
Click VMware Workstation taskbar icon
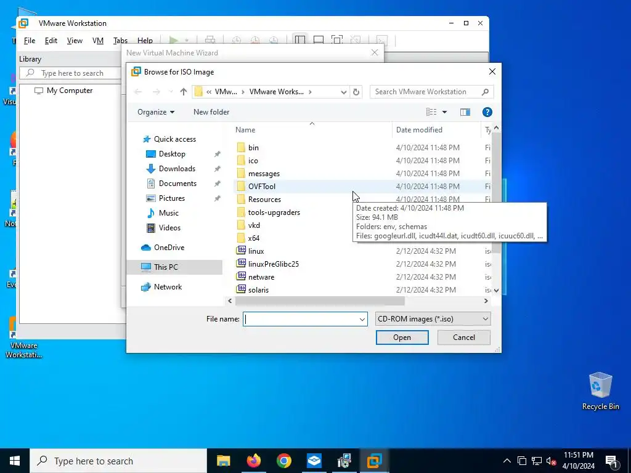pos(374,461)
